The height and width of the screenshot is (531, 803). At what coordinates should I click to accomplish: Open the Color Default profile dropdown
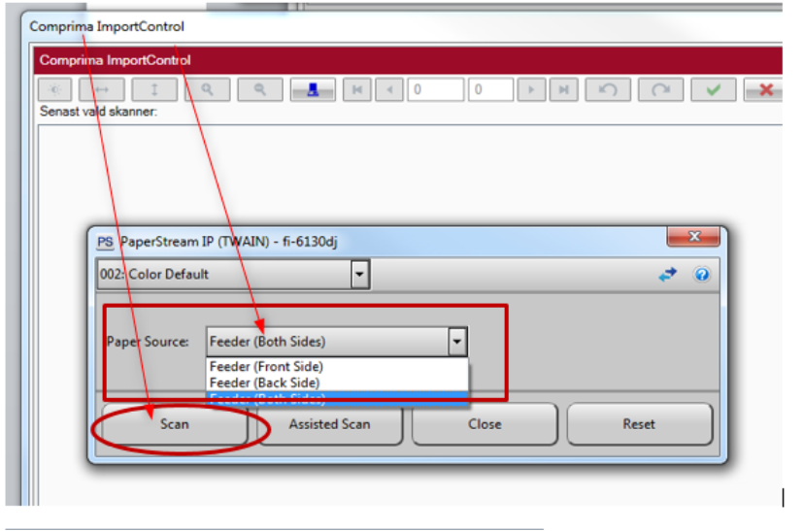pos(359,275)
